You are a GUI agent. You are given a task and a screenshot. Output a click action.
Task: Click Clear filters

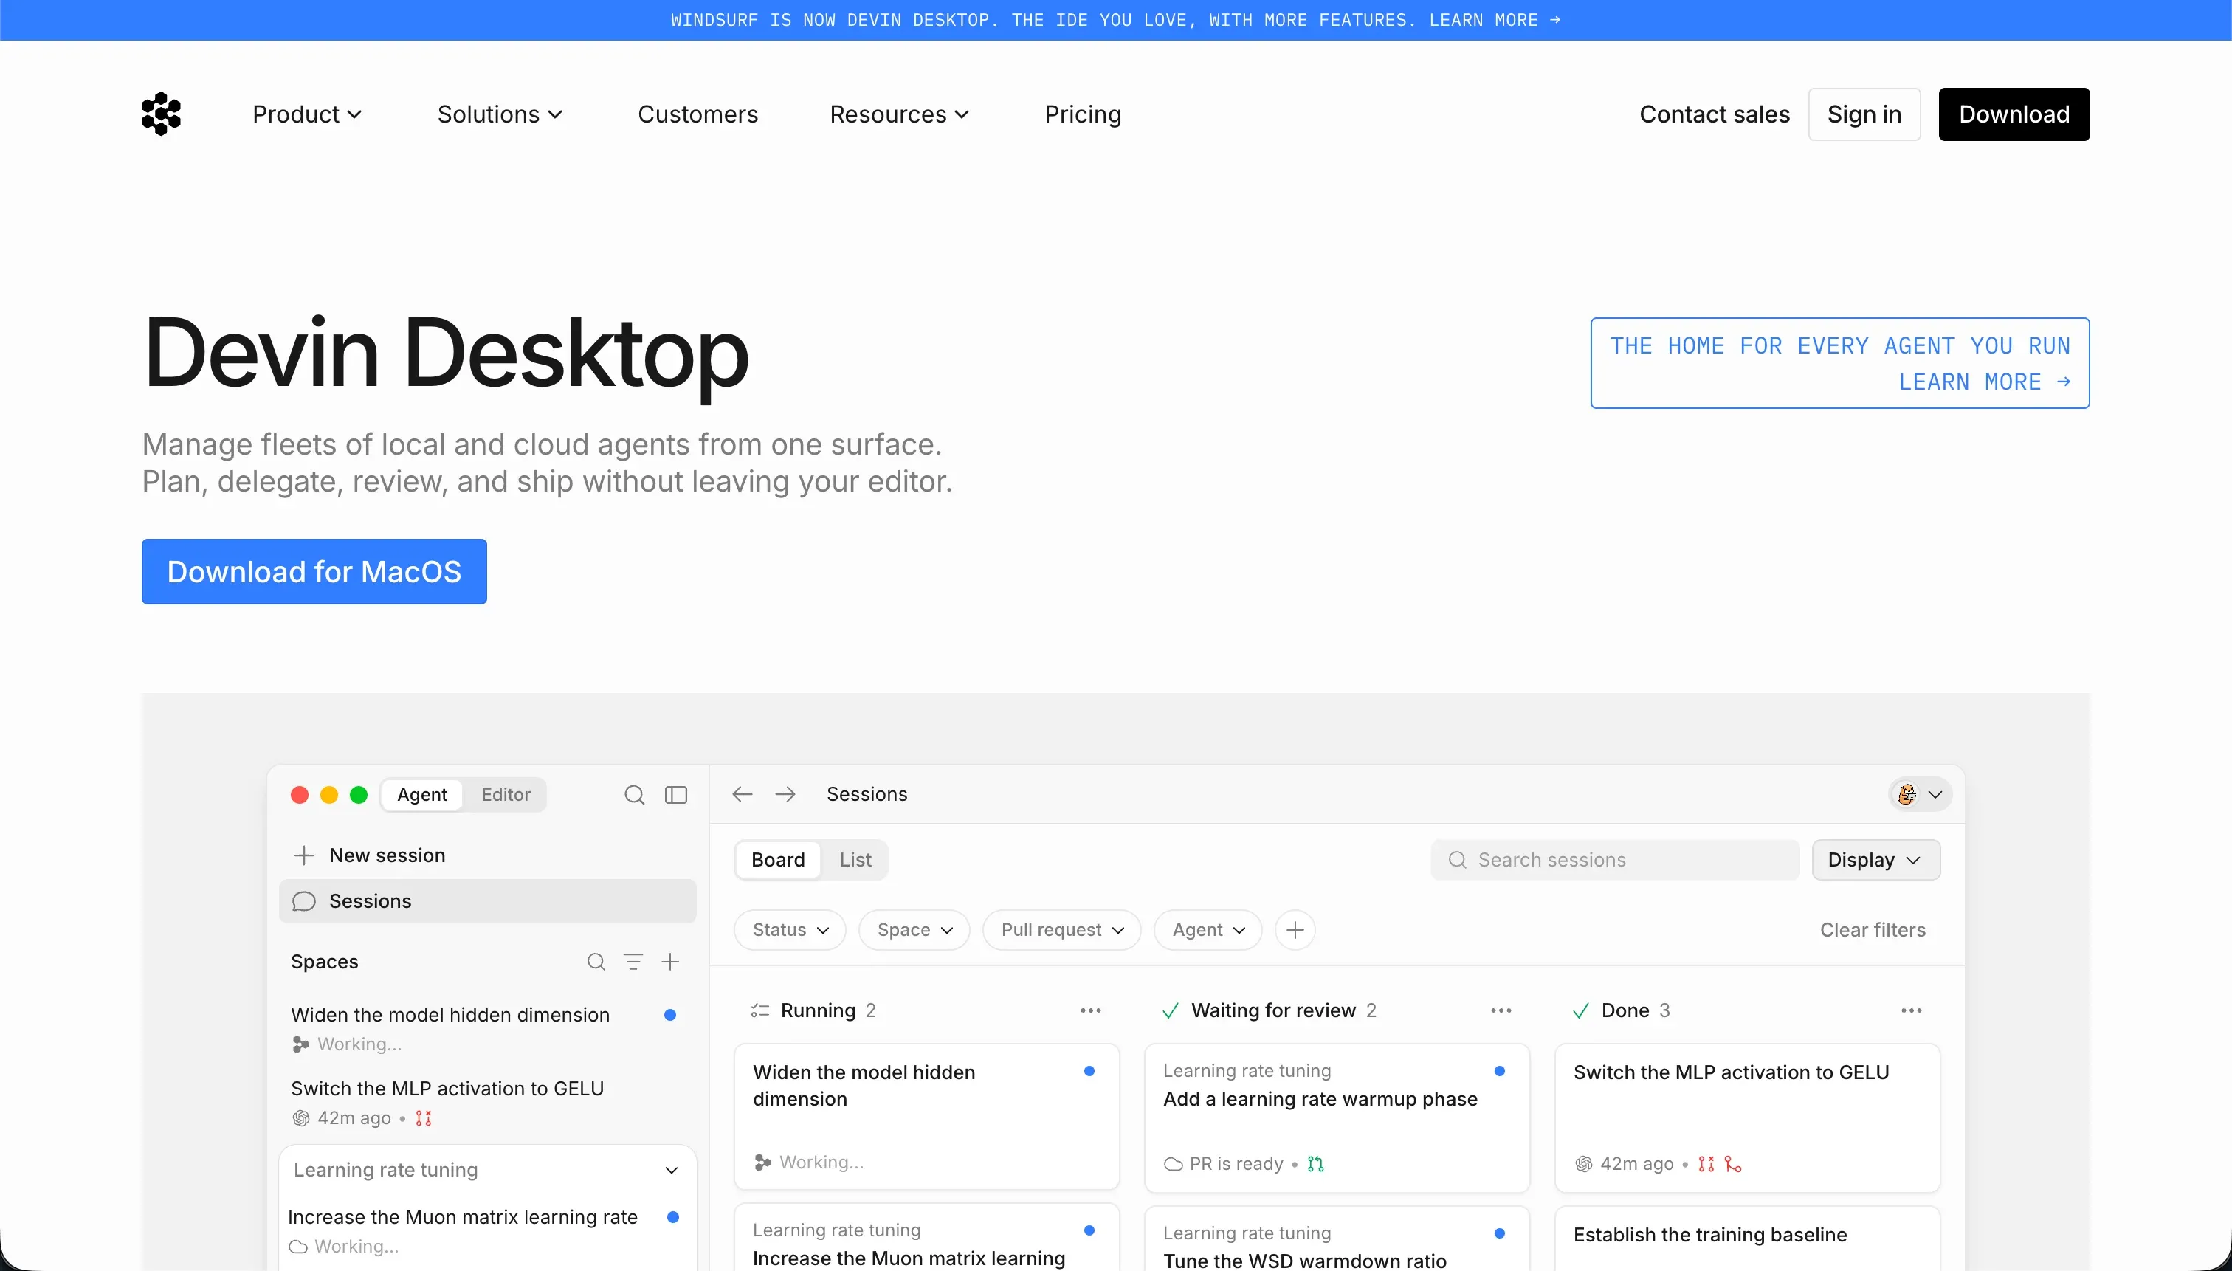click(1873, 930)
